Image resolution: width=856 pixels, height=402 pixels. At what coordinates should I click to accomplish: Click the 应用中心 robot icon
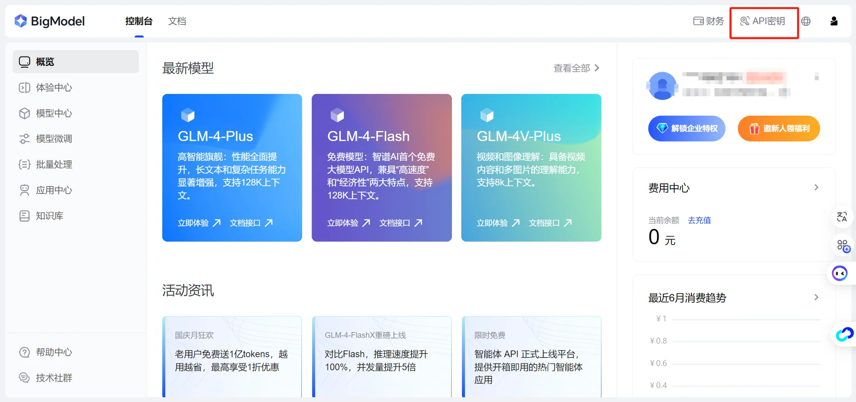point(25,190)
